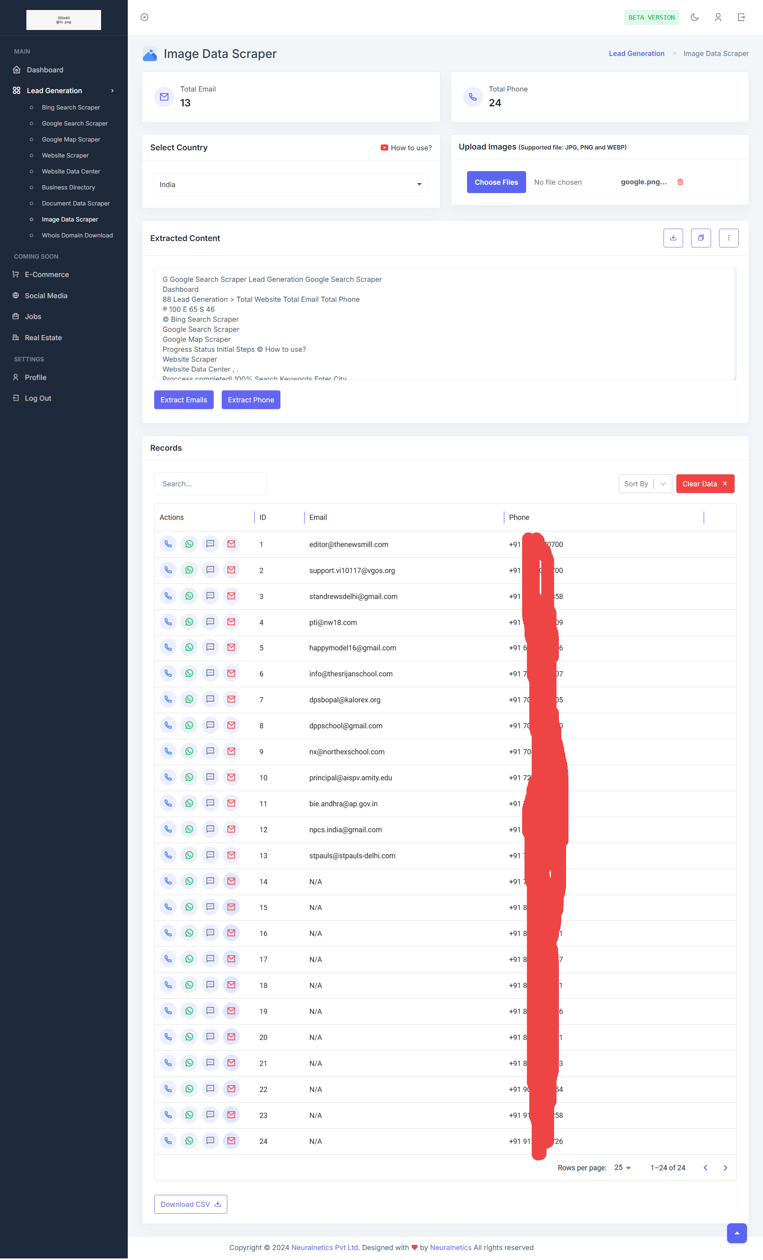The image size is (763, 1260).
Task: Expand Lead Generation sidebar menu
Action: 64,90
